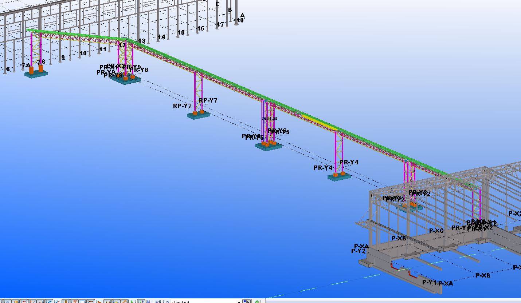This screenshot has width=521, height=303.
Task: Open the 'standard' selection filter dropdown
Action: pyautogui.click(x=204, y=302)
